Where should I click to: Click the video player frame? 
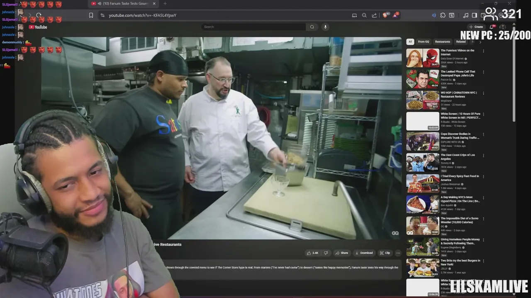pyautogui.click(x=221, y=138)
